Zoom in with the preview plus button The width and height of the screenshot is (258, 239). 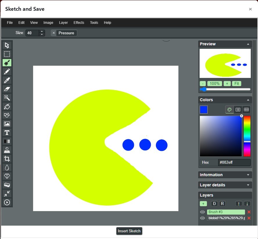[227, 83]
